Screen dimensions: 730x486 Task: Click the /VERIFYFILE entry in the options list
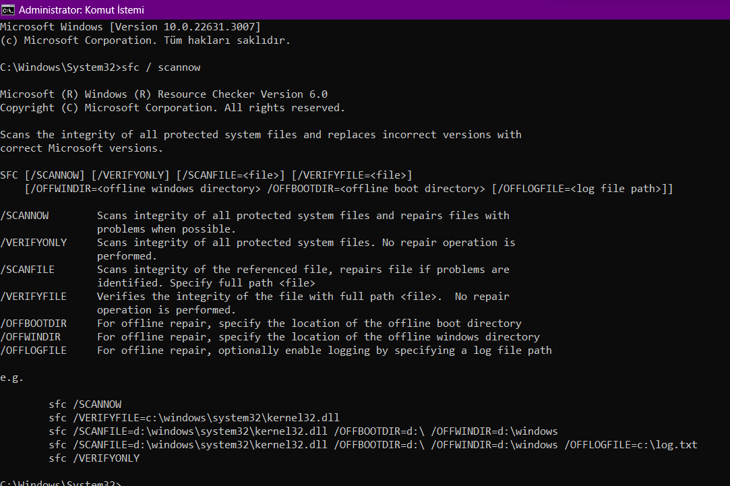[33, 297]
